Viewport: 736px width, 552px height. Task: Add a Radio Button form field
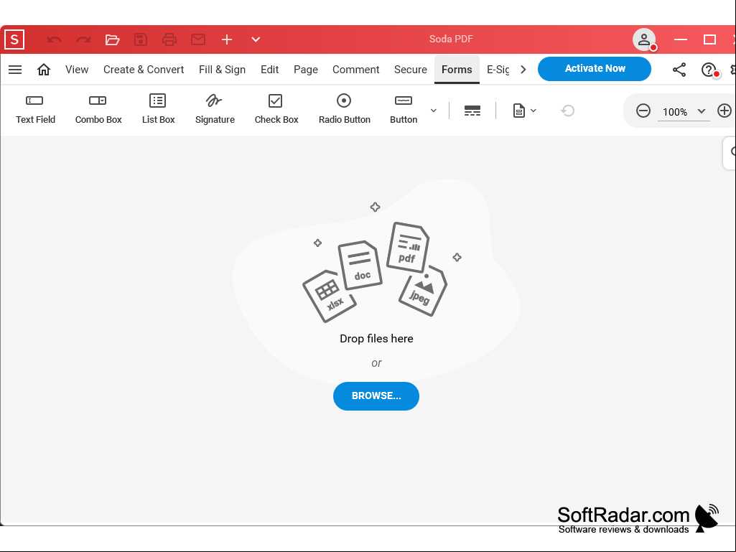pyautogui.click(x=344, y=109)
